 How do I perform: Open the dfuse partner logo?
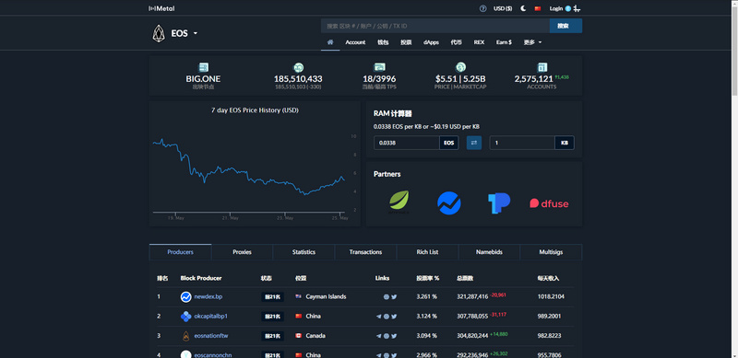pos(549,203)
